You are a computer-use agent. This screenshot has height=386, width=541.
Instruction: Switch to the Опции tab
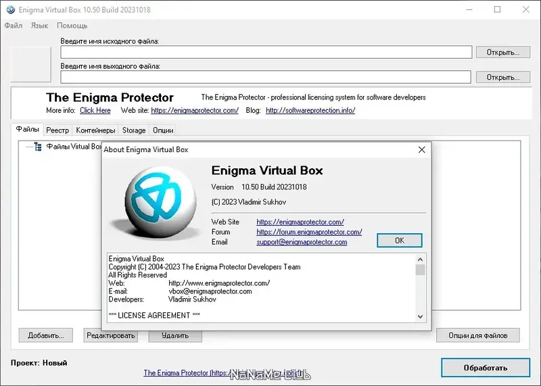click(x=163, y=130)
